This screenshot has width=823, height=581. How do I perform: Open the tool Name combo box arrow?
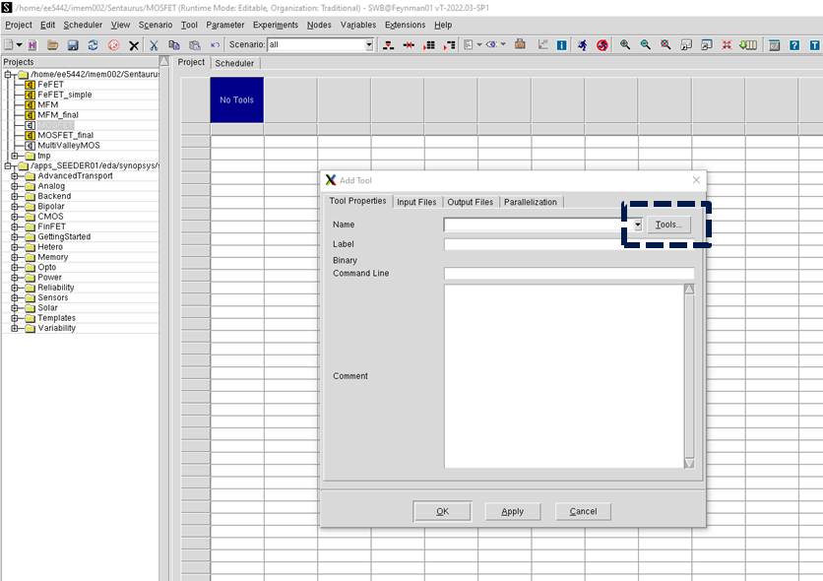[x=637, y=225]
